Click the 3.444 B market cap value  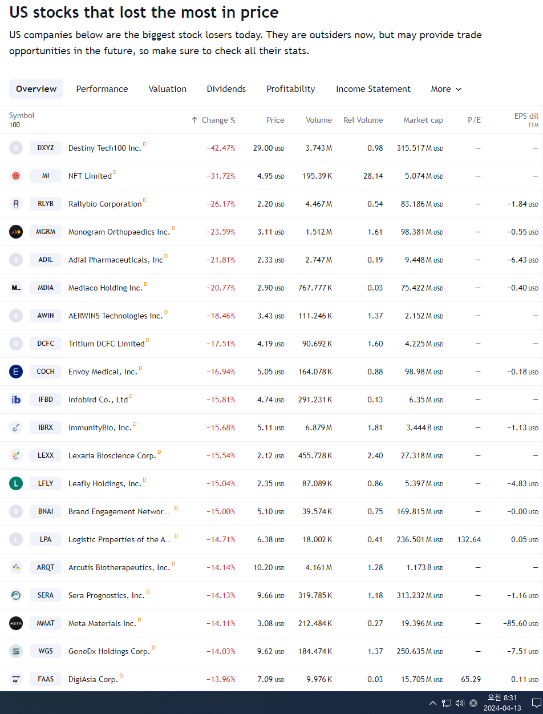(424, 428)
